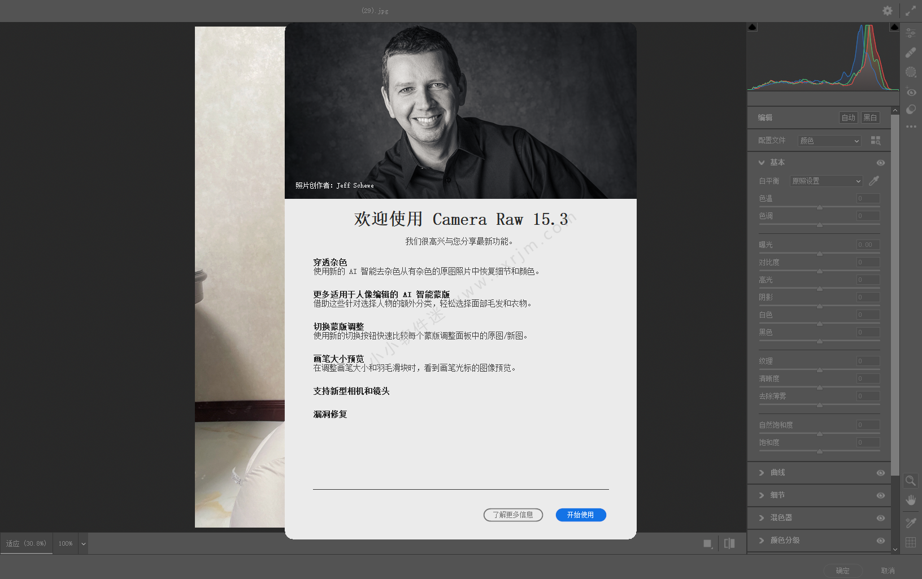Click the white balance eyedropper tool
The image size is (922, 579).
tap(874, 181)
